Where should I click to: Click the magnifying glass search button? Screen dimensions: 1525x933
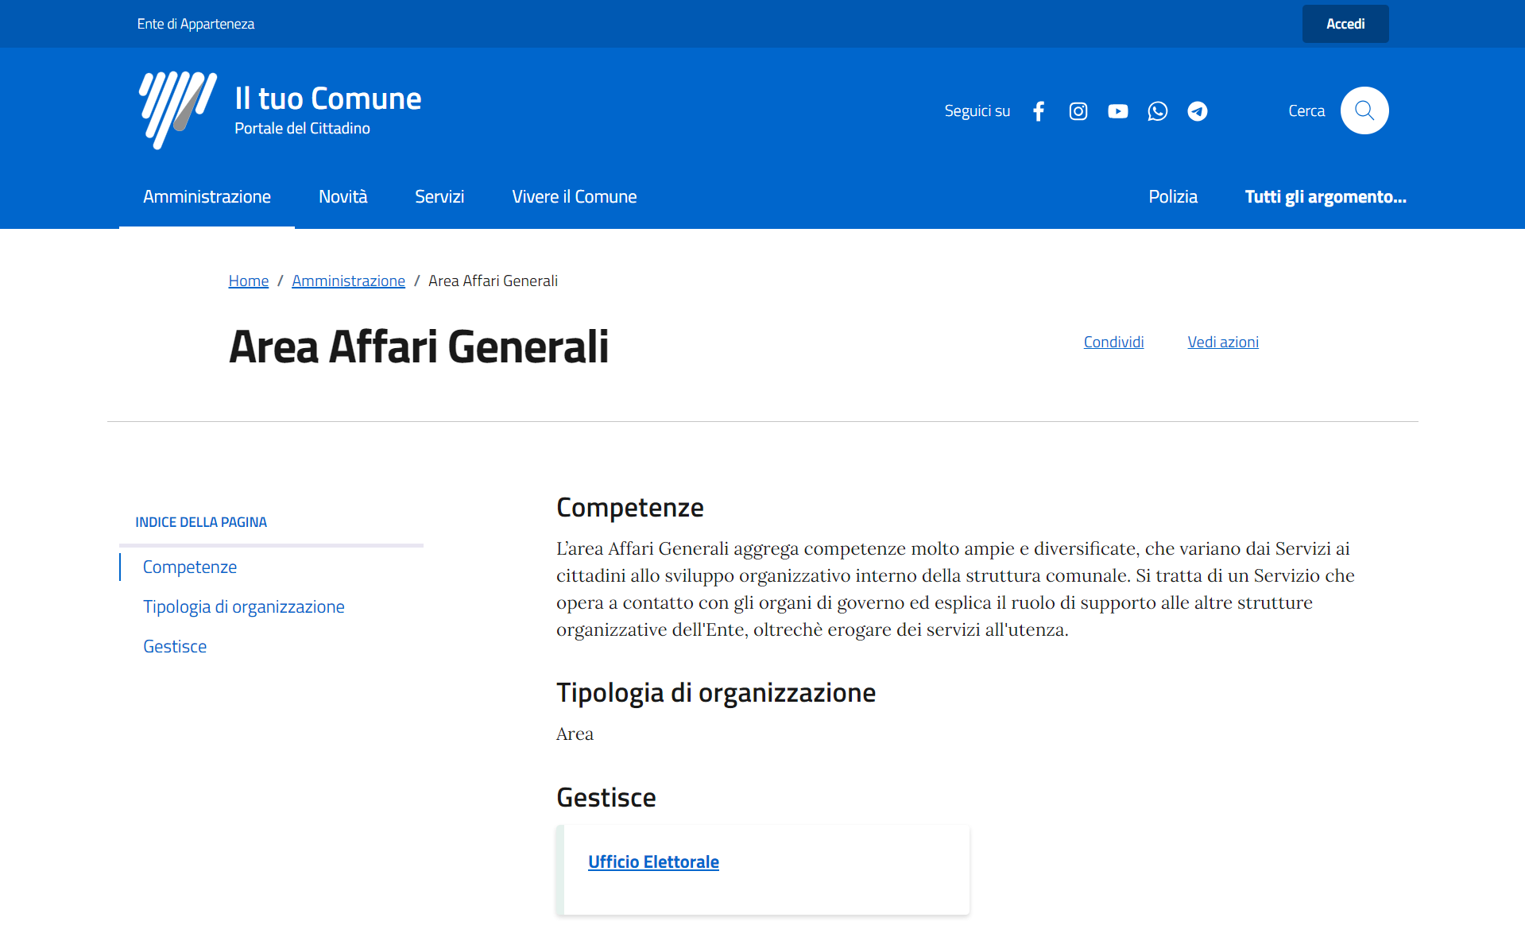coord(1364,110)
